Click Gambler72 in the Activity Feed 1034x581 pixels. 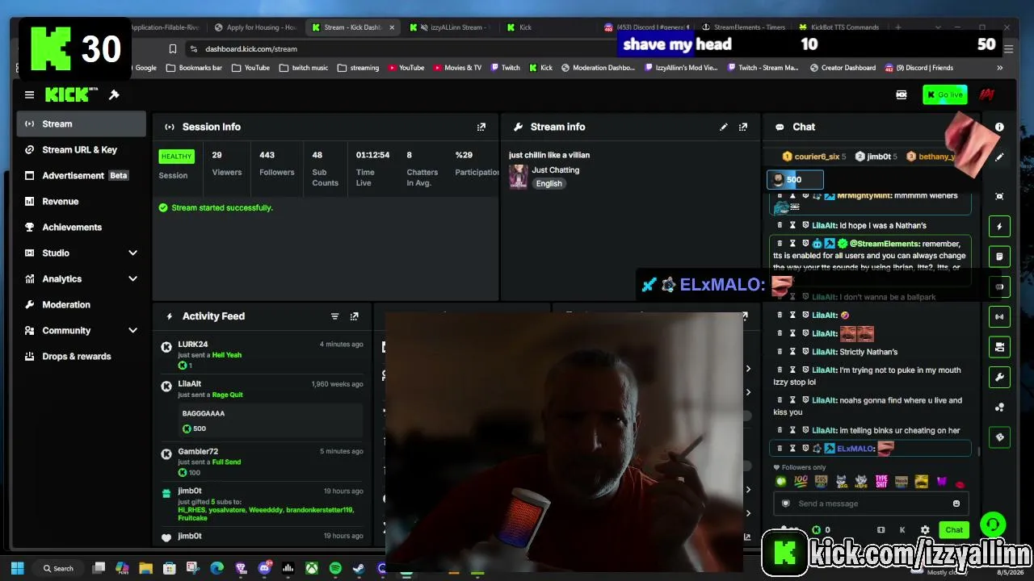[198, 452]
